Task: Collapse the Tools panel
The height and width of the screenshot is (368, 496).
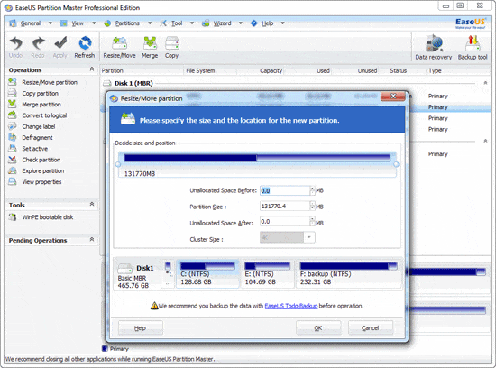Action: click(x=92, y=204)
